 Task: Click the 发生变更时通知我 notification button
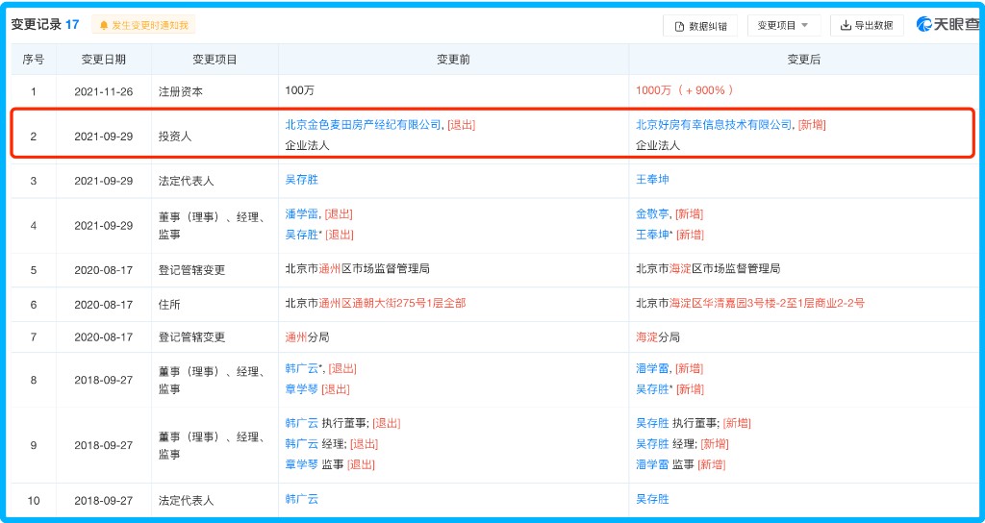point(143,25)
